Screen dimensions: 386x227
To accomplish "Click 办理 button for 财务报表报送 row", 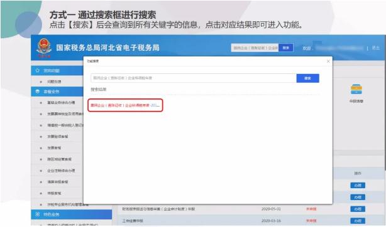I will 358,209.
